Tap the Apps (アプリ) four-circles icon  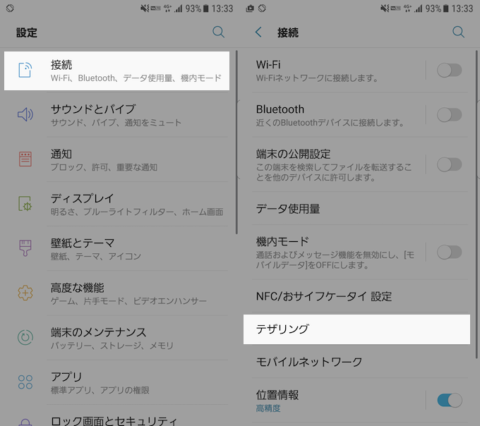pos(25,382)
